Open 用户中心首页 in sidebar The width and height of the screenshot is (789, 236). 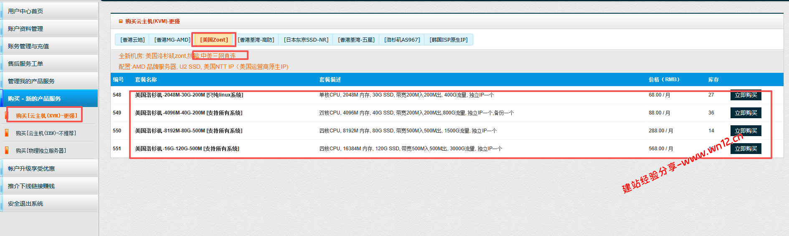(x=25, y=11)
